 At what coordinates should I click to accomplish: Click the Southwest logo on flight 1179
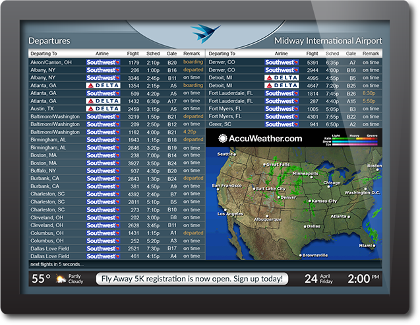pyautogui.click(x=103, y=62)
